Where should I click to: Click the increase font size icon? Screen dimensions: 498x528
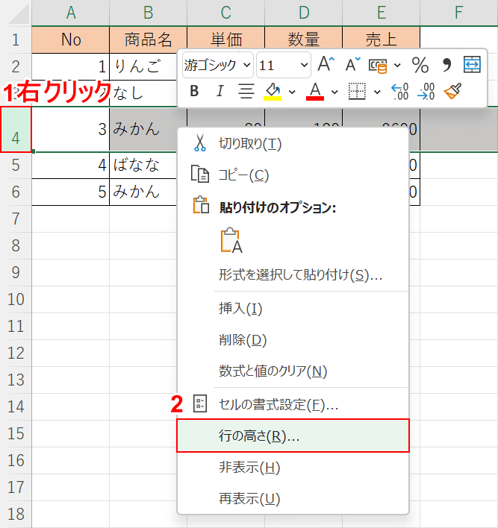[x=326, y=65]
